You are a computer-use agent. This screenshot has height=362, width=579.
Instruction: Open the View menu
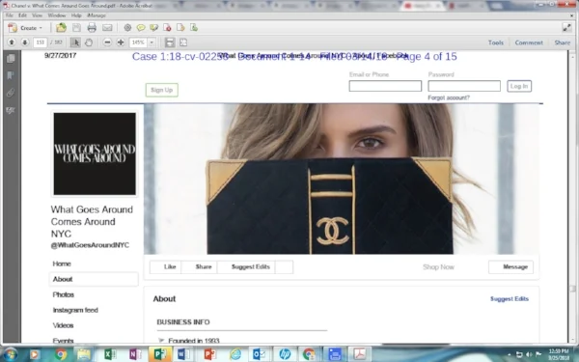click(x=37, y=15)
